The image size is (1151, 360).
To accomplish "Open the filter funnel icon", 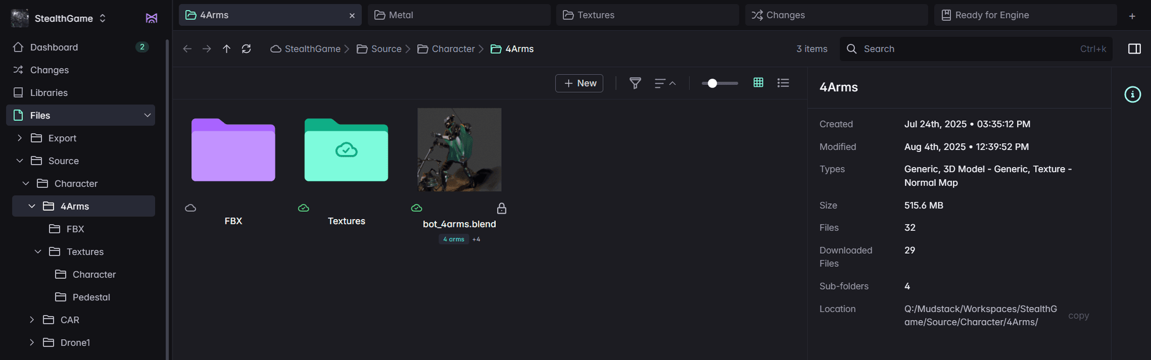I will pyautogui.click(x=635, y=83).
